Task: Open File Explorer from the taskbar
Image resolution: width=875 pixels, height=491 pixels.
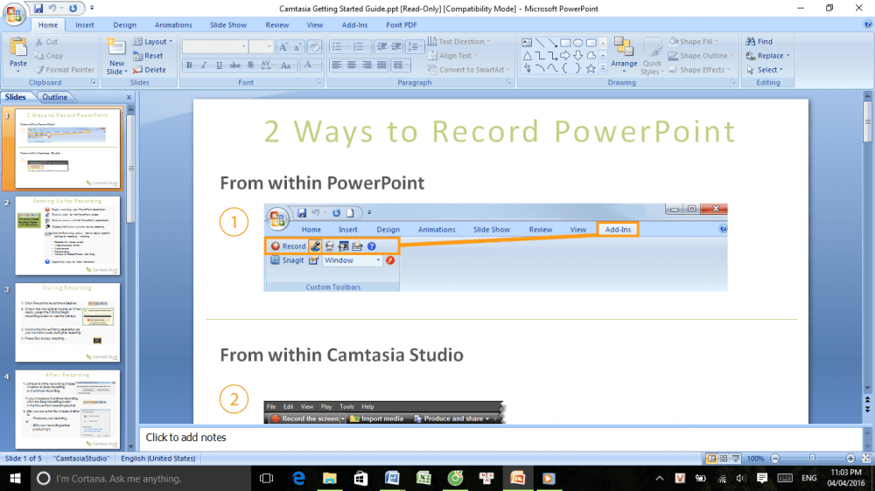Action: click(330, 478)
